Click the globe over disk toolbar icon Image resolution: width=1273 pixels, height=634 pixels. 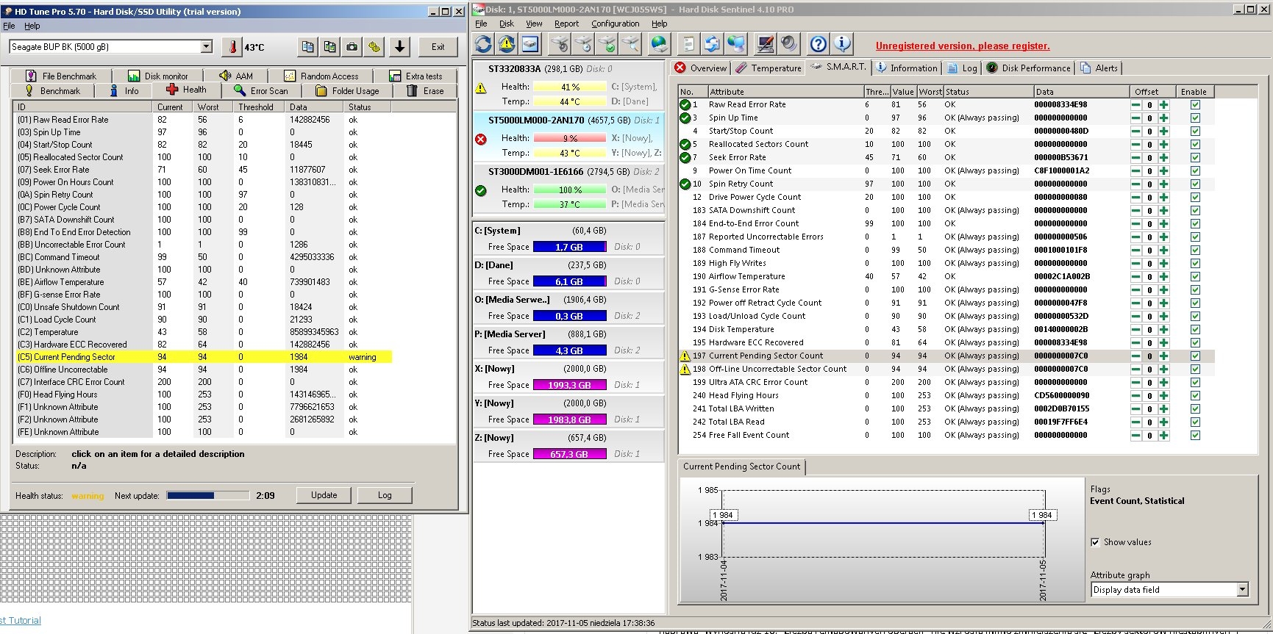[659, 44]
